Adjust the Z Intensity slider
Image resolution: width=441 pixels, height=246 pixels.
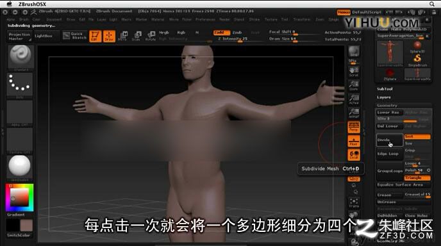pyautogui.click(x=233, y=39)
